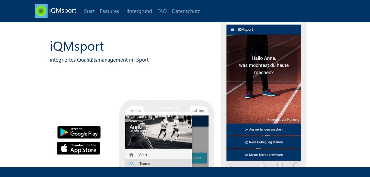
Task: Open the FAQ navigation link
Action: pyautogui.click(x=162, y=11)
